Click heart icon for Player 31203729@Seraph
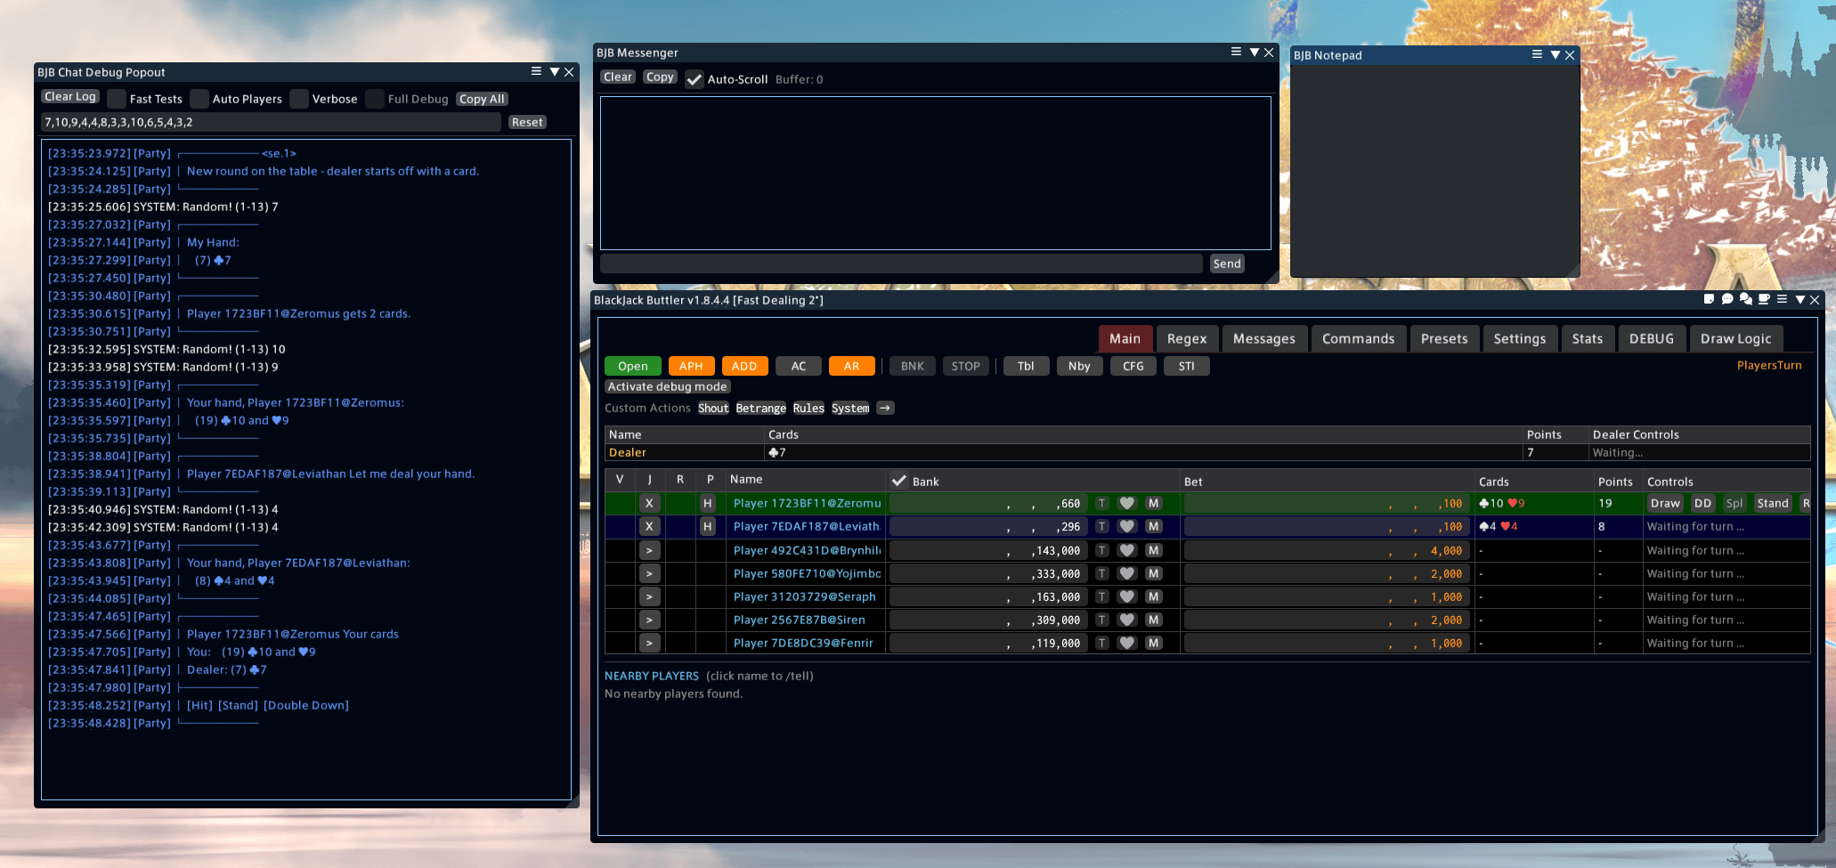This screenshot has height=868, width=1836. click(x=1127, y=596)
